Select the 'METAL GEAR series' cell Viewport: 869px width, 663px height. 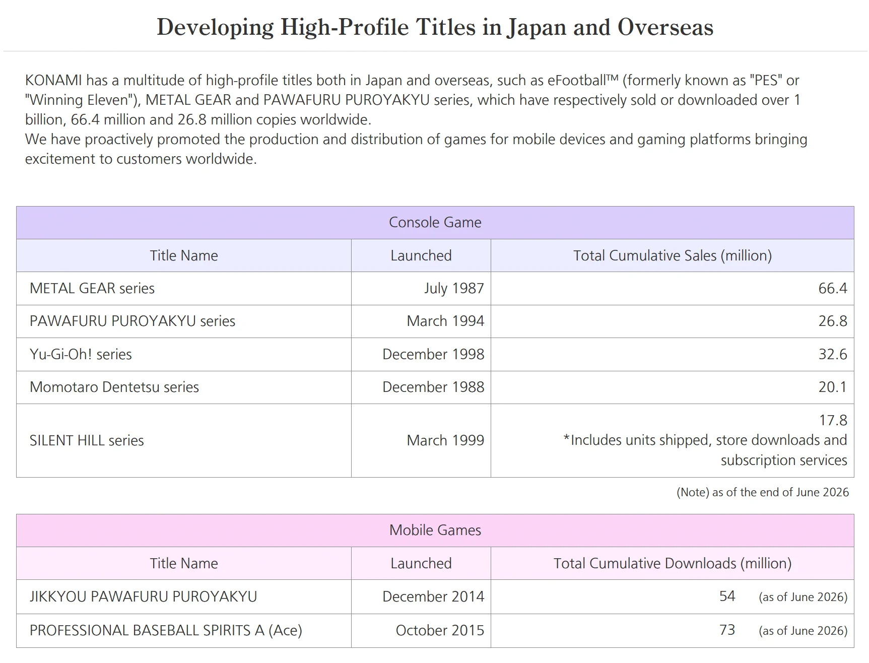(x=184, y=288)
